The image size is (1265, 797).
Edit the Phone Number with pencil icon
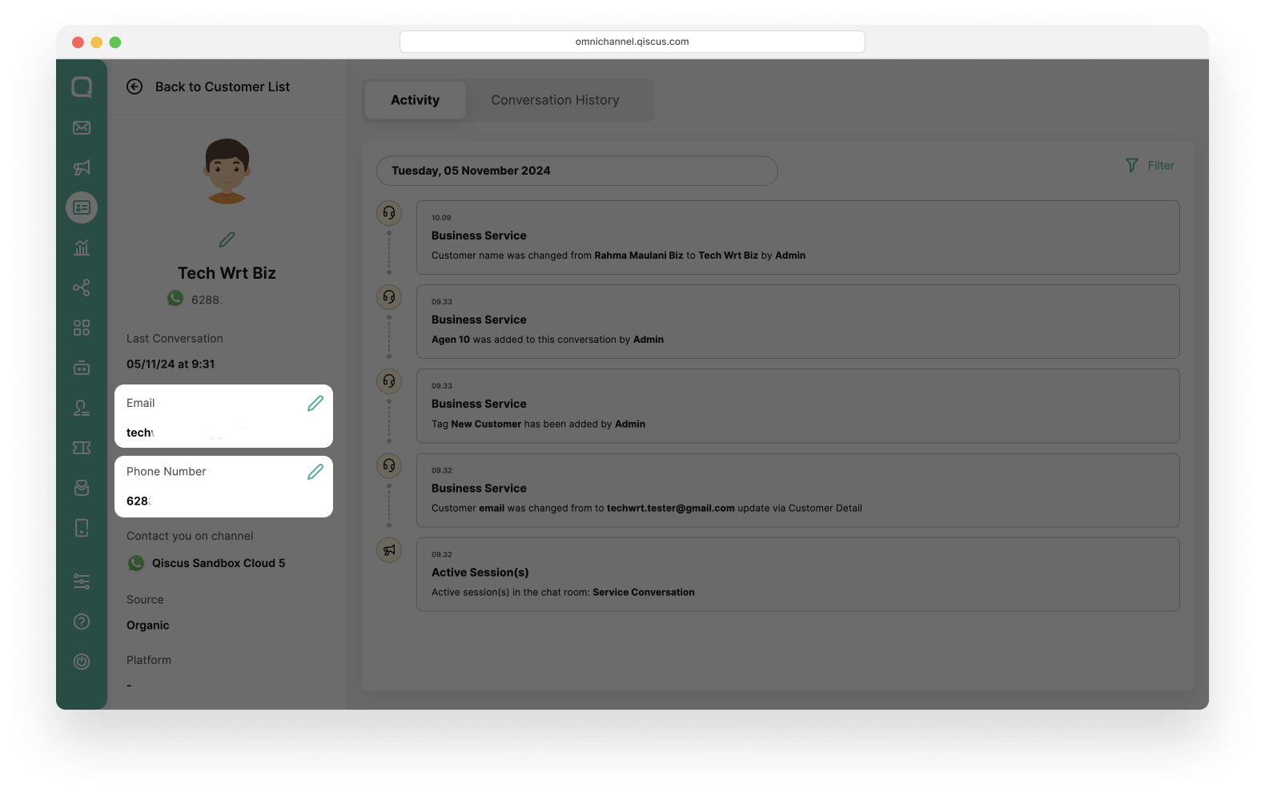point(315,472)
